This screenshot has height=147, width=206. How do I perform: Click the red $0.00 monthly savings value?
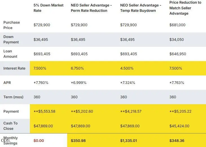coord(39,141)
